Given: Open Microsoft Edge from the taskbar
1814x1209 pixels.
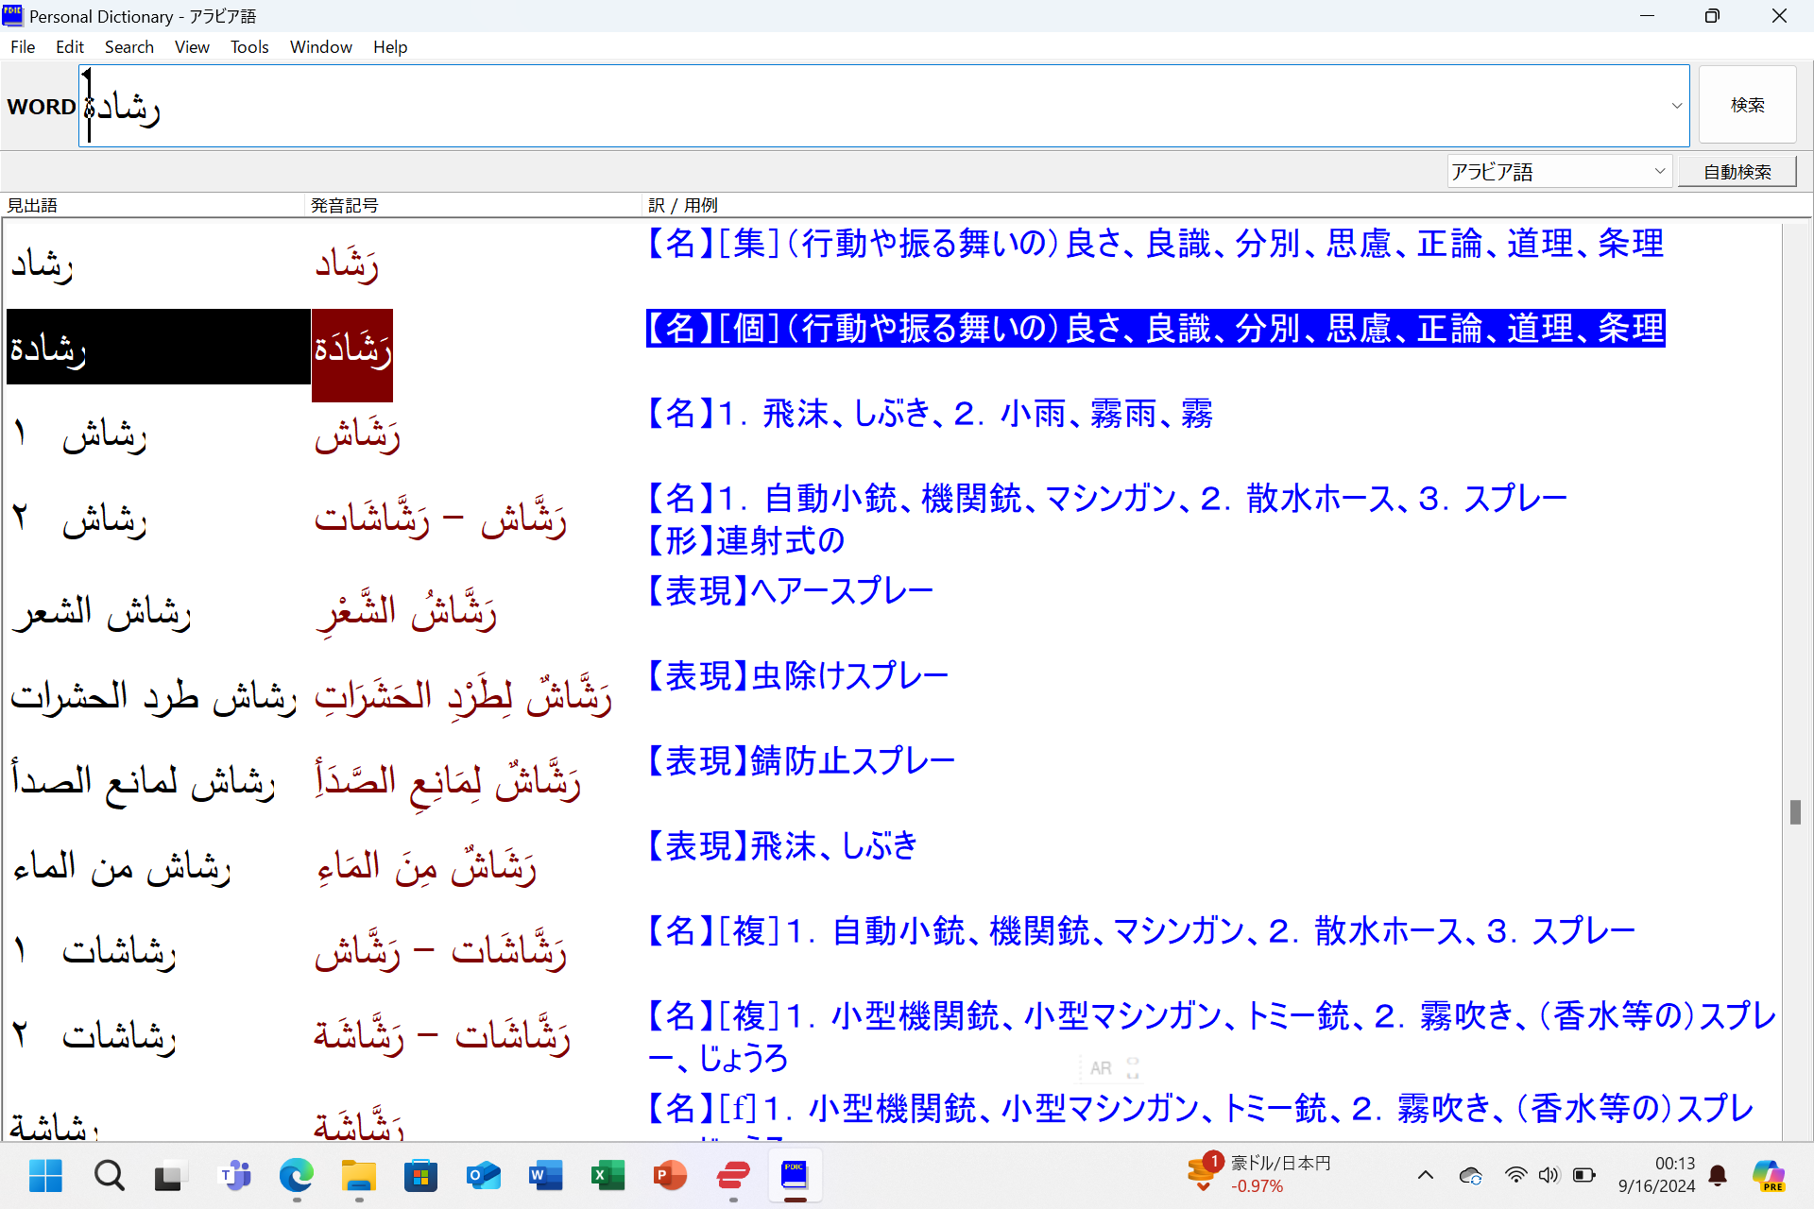Looking at the screenshot, I should (296, 1176).
